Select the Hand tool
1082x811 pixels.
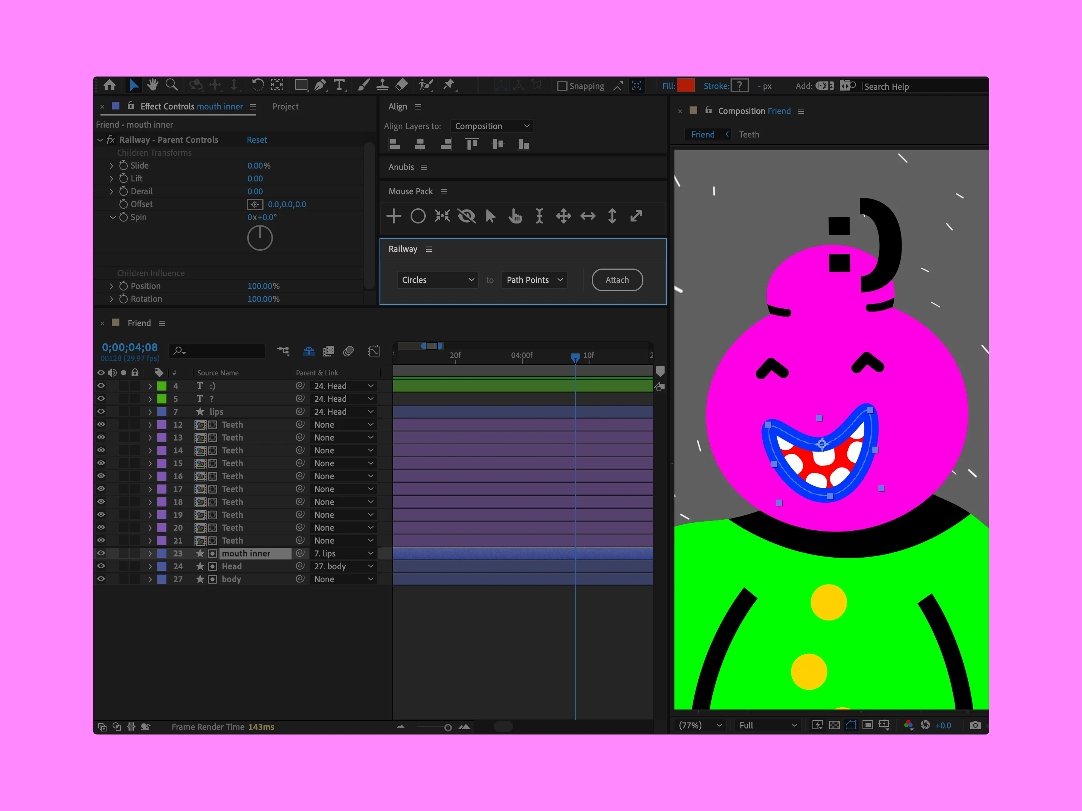tap(152, 85)
